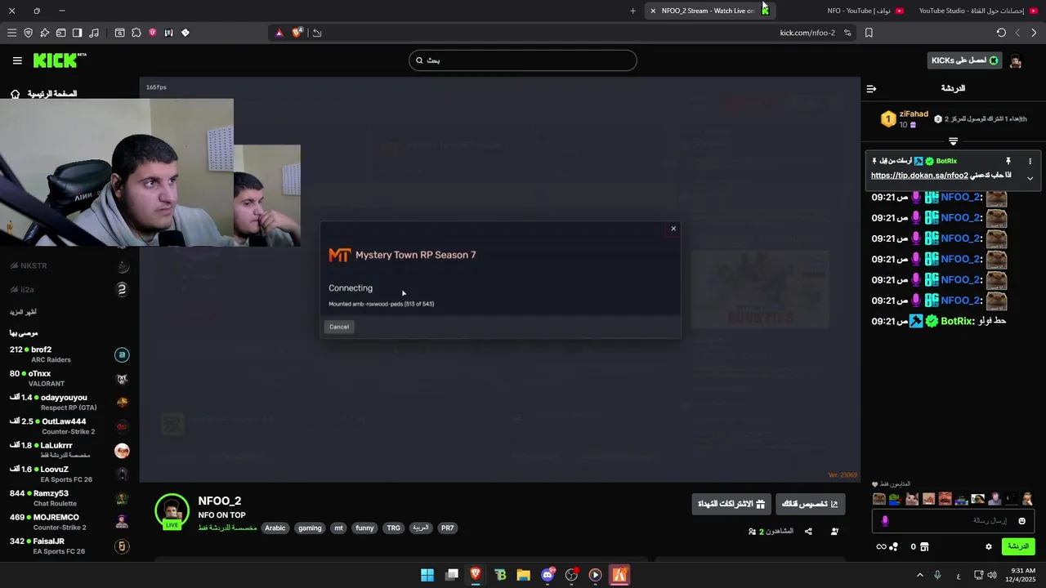Open Windows Start menu

pyautogui.click(x=427, y=575)
